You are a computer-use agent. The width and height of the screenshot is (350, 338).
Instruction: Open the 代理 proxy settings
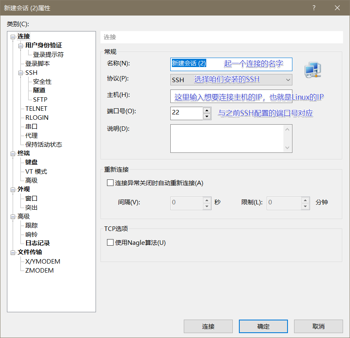(31, 135)
